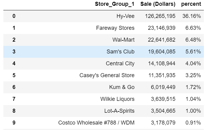Click the 0.91% percent value
206x130 pixels.
pos(193,123)
